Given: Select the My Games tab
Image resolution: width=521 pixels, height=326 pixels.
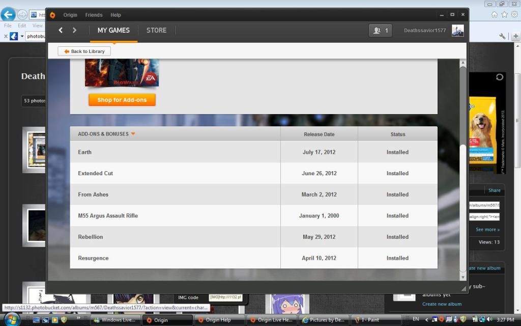Looking at the screenshot, I should click(113, 31).
